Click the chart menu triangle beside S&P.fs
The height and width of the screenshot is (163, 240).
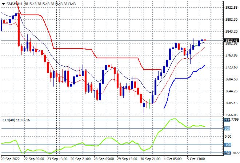3,4
